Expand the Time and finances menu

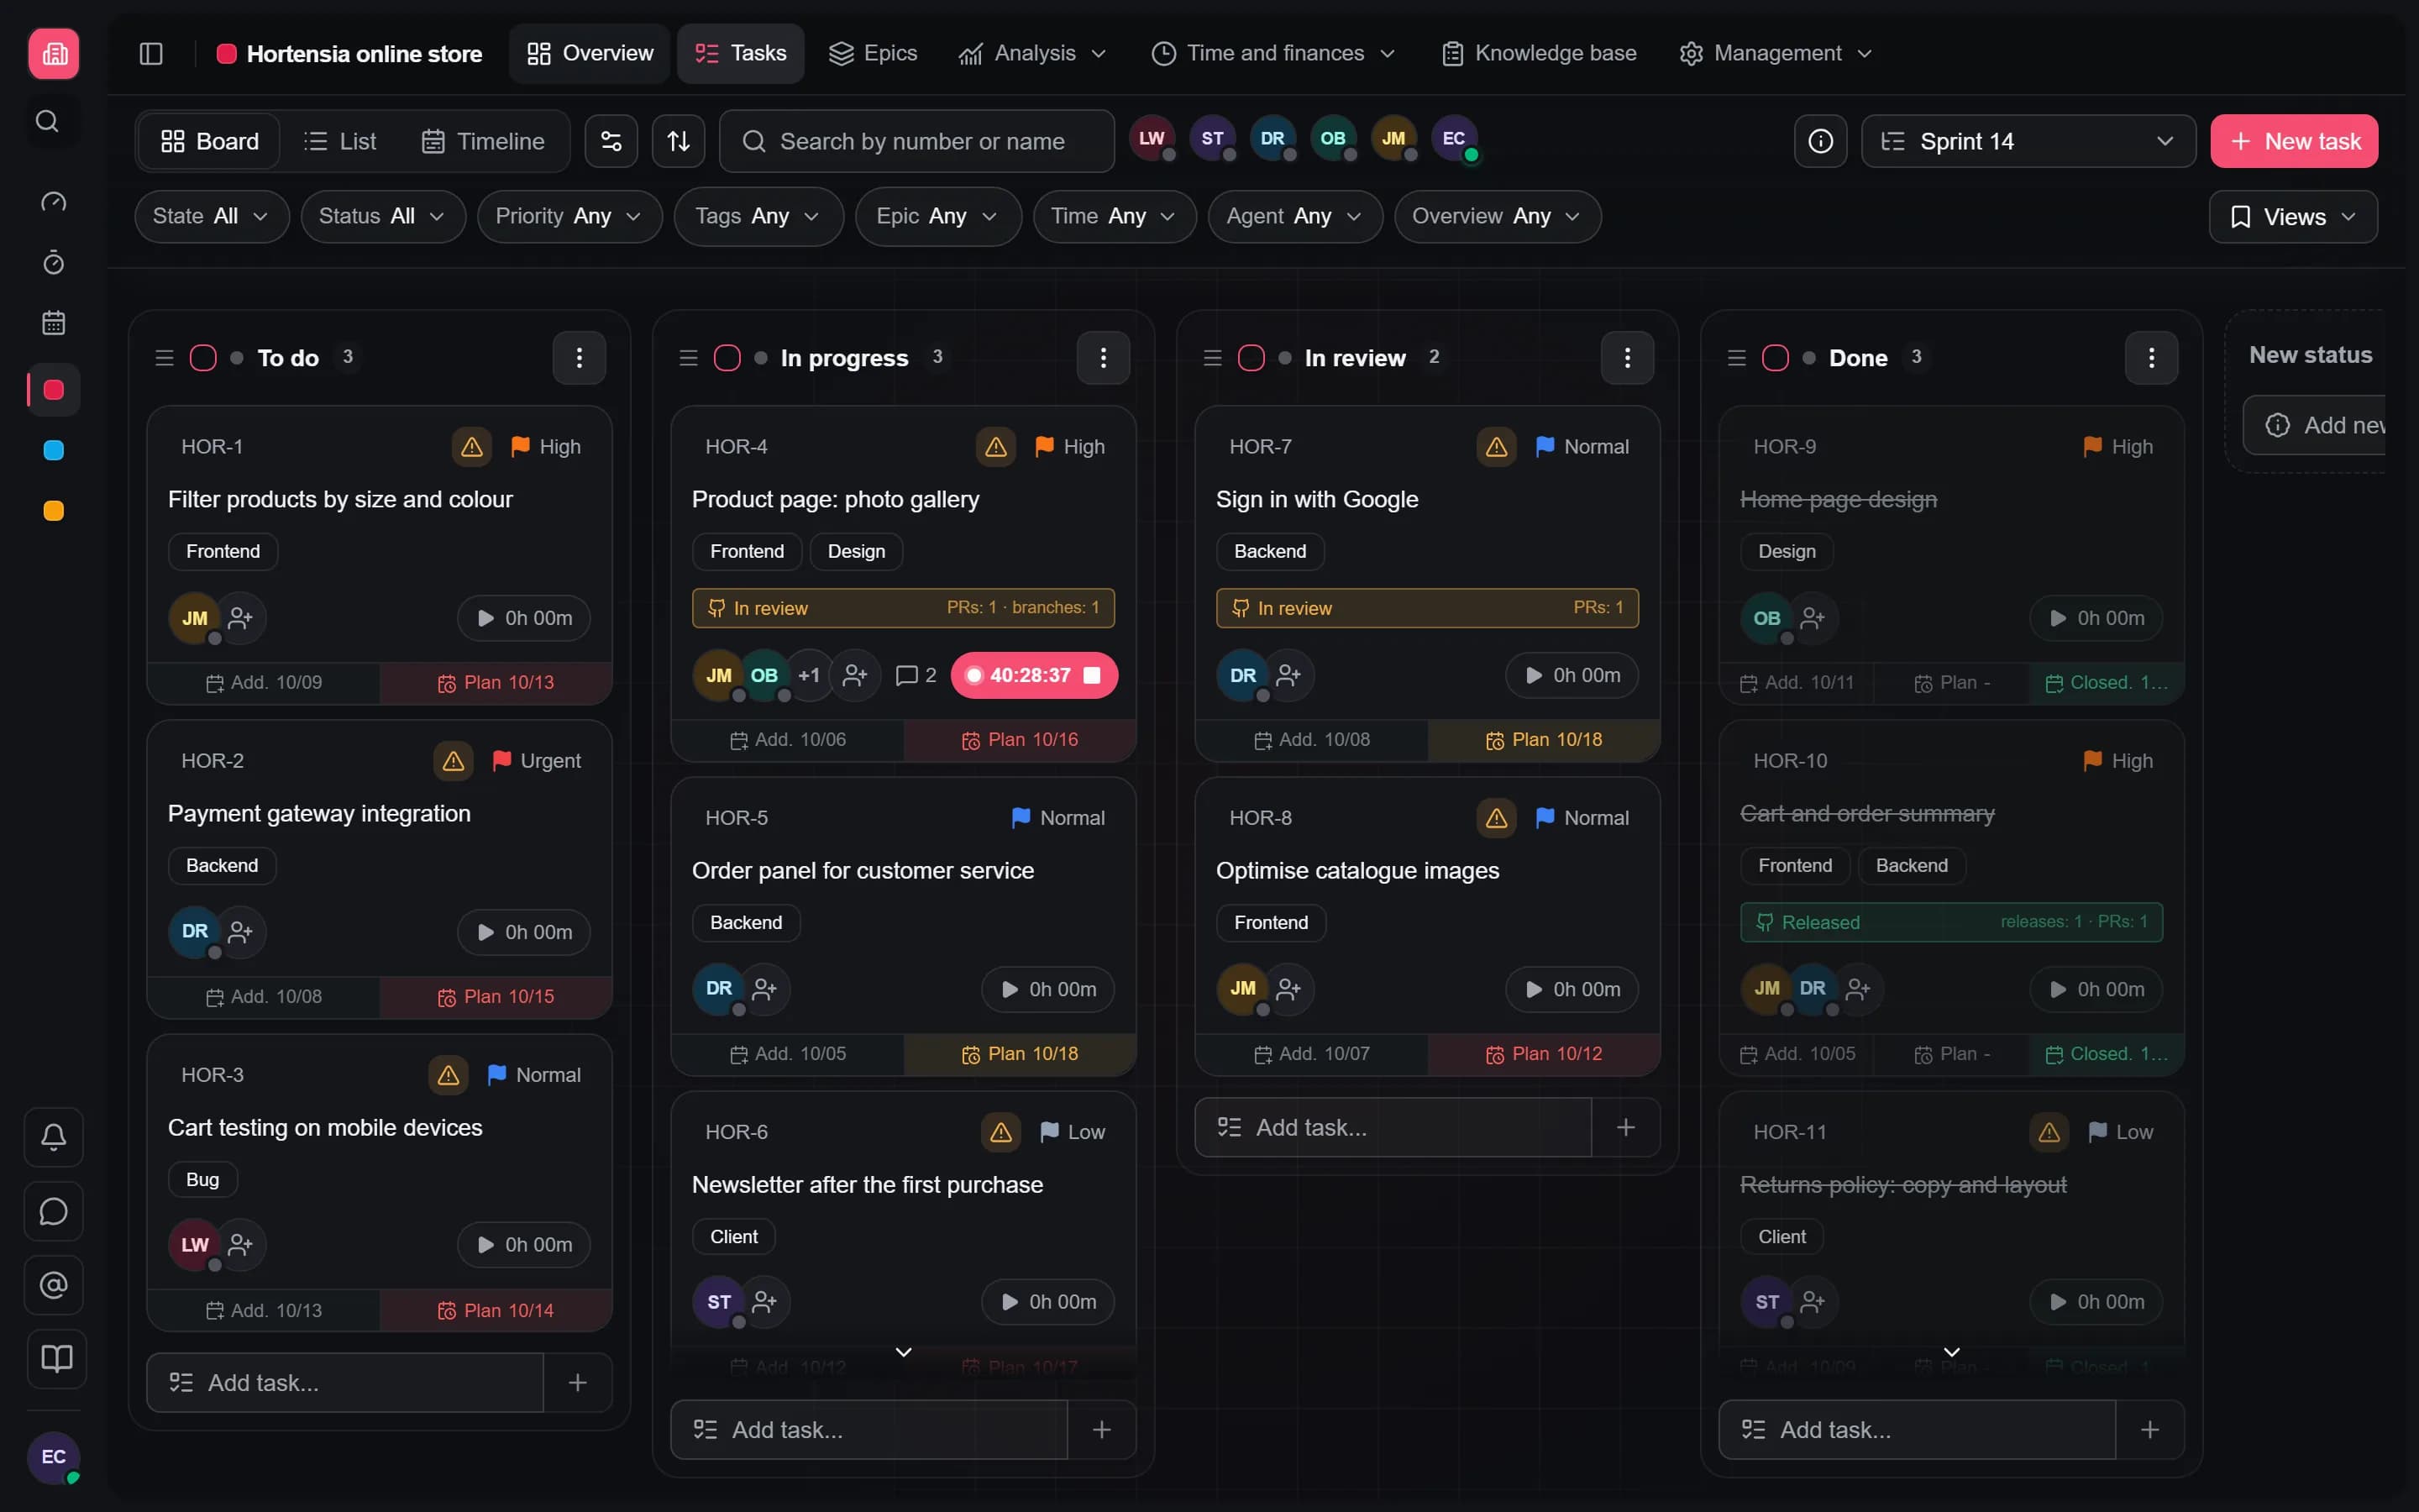pyautogui.click(x=1272, y=53)
